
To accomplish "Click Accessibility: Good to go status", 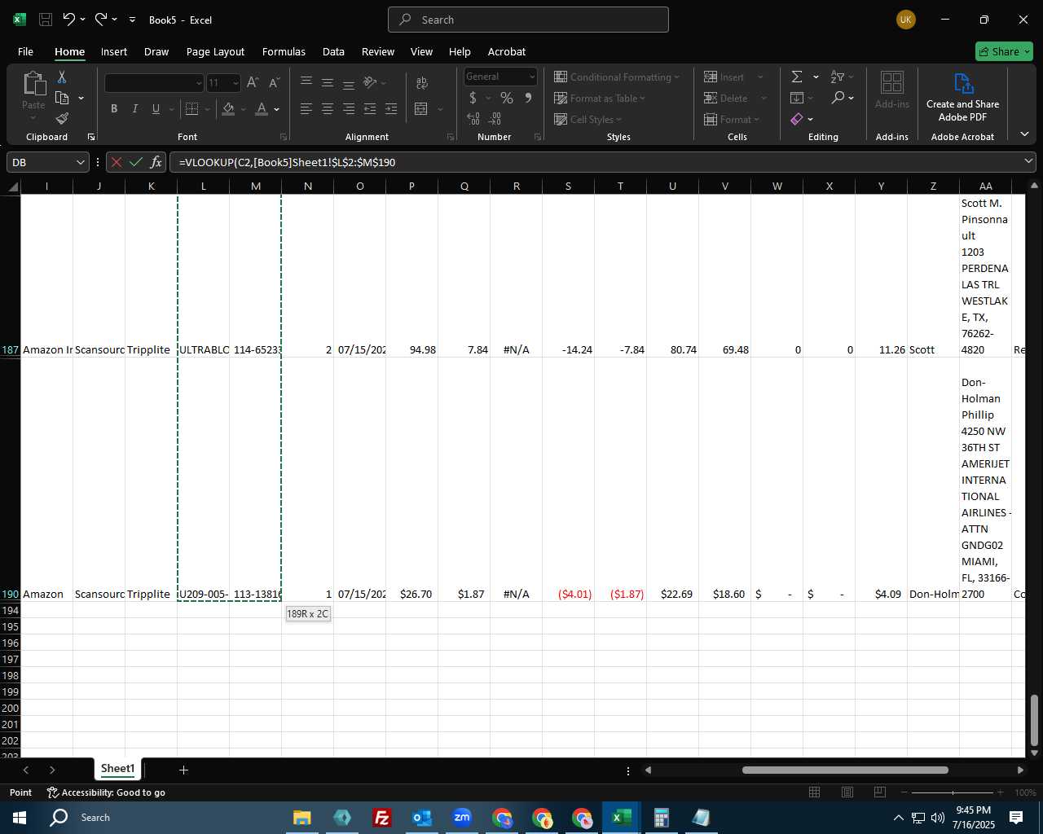I will [x=106, y=792].
